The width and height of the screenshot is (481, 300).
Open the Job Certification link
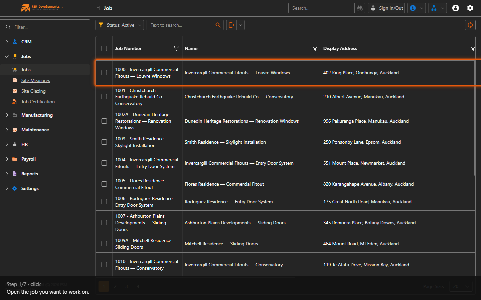click(x=38, y=102)
